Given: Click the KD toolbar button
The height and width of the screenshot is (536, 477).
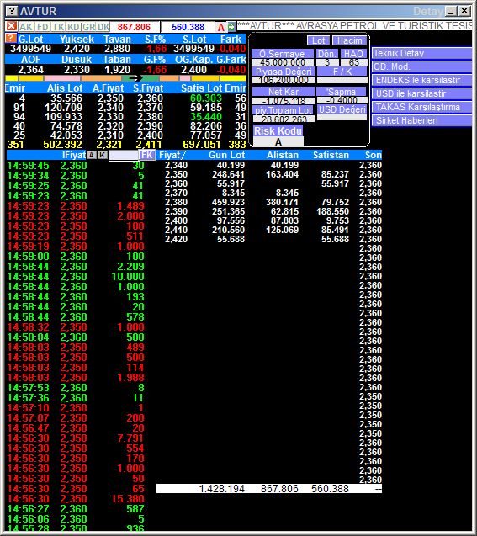Looking at the screenshot, I should pos(73,27).
